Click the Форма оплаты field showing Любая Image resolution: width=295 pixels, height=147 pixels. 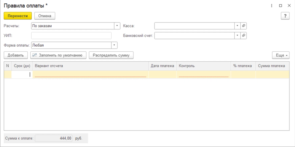pyautogui.click(x=71, y=45)
